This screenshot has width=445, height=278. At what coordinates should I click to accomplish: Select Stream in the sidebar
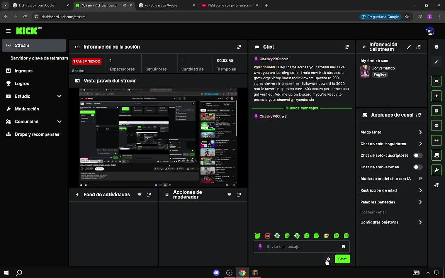pyautogui.click(x=34, y=46)
